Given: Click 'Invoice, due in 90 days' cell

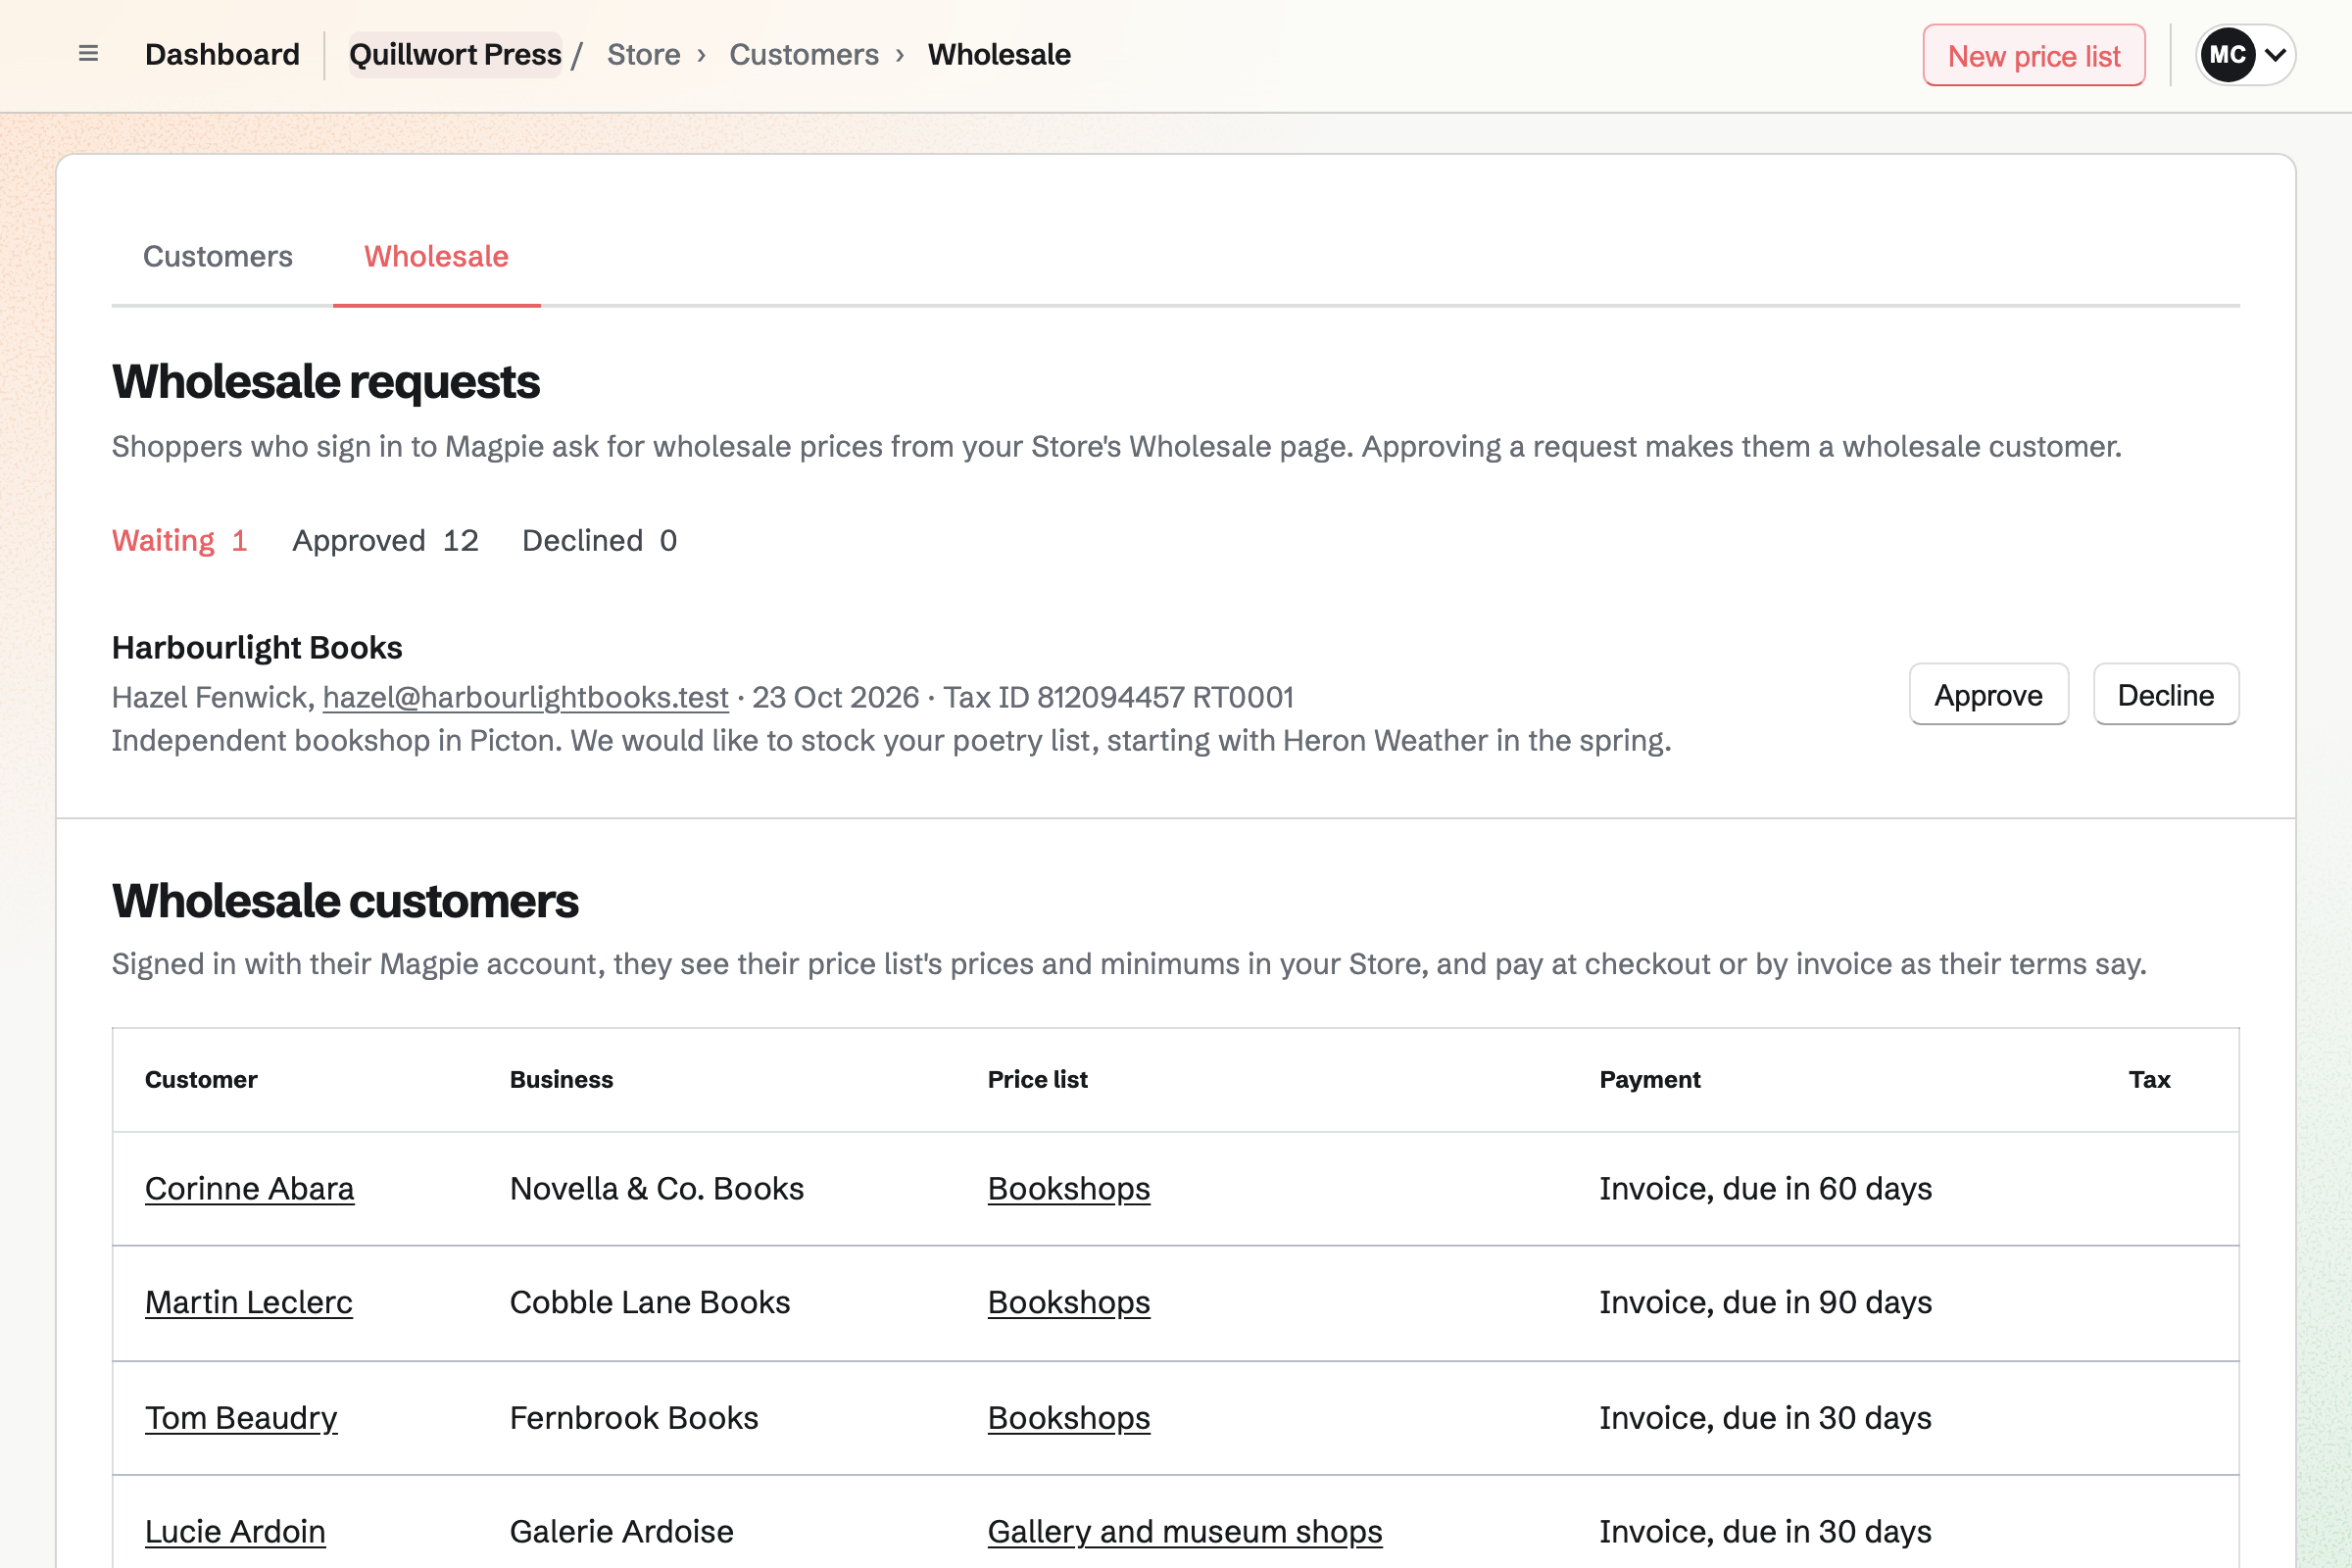Looking at the screenshot, I should pyautogui.click(x=1765, y=1302).
